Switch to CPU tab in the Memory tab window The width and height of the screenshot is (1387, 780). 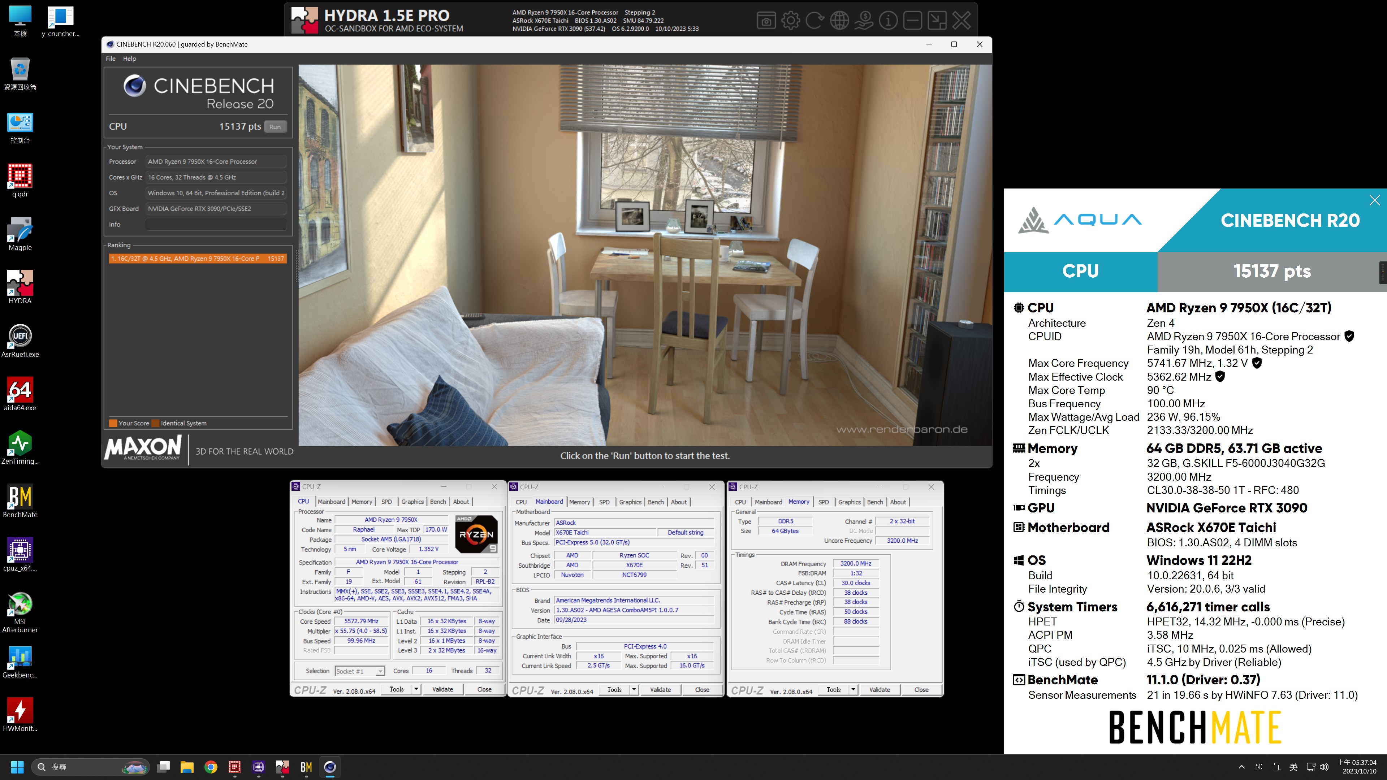(740, 502)
